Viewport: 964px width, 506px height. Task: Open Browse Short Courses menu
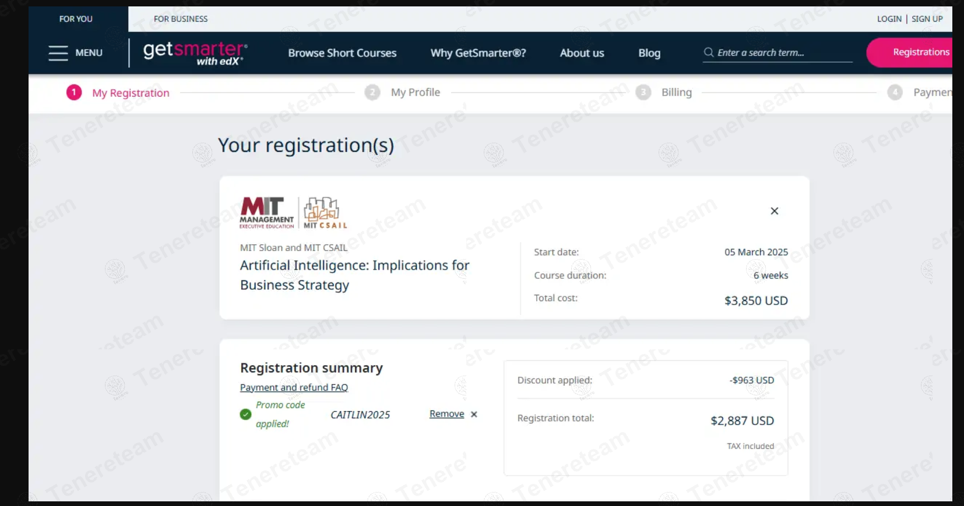[x=342, y=53]
